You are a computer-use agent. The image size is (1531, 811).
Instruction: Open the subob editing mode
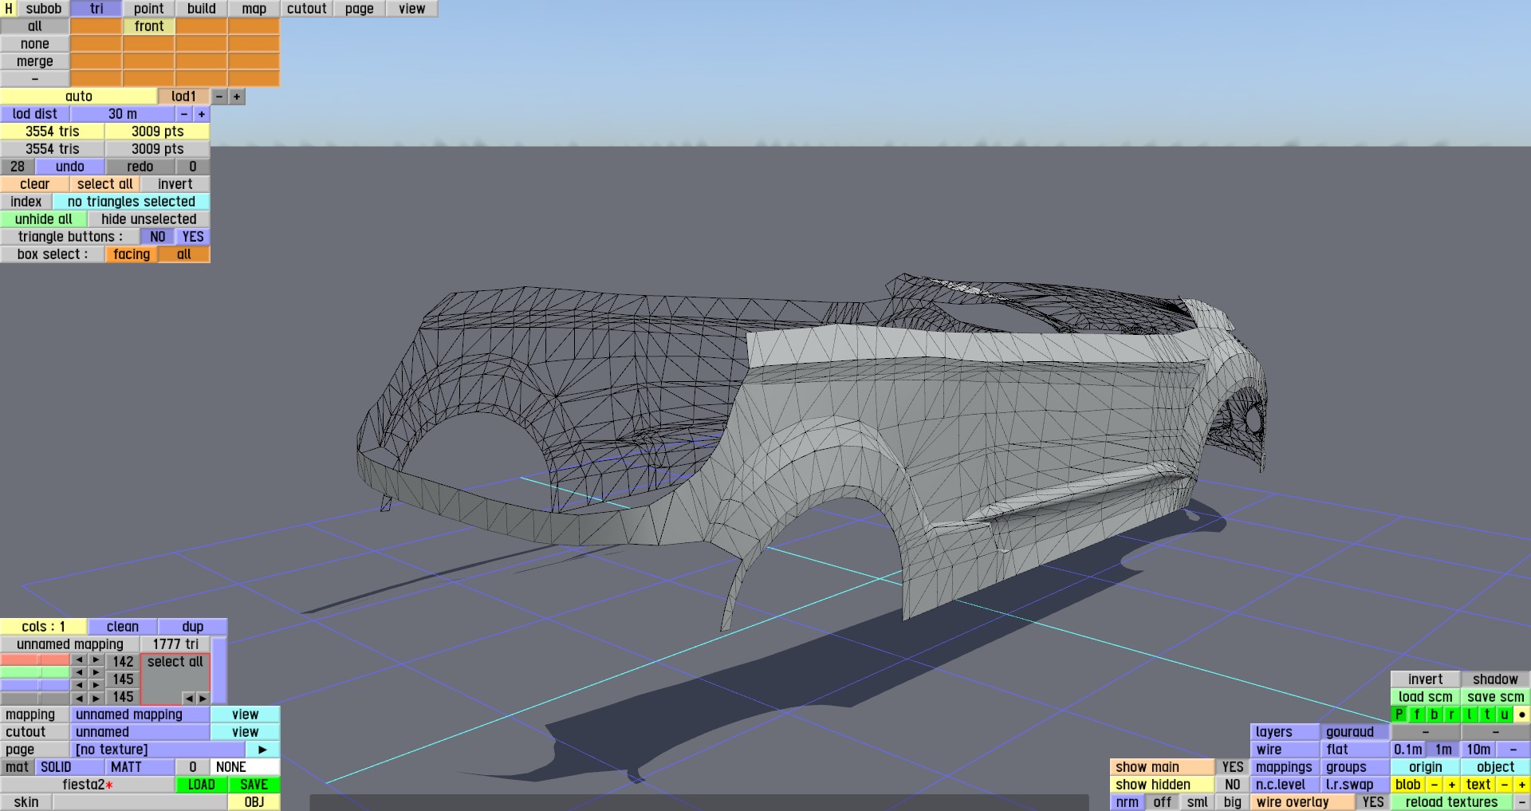click(x=44, y=9)
